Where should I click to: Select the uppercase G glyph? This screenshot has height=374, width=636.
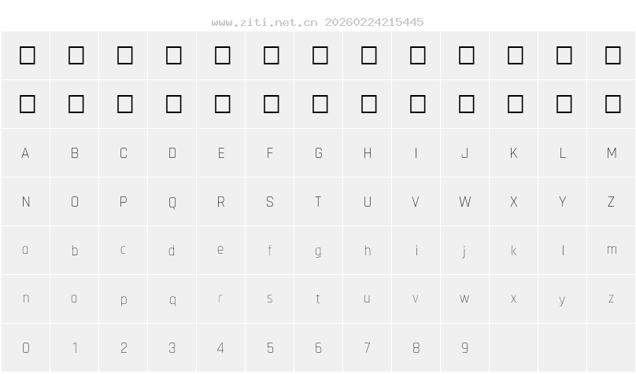point(318,153)
